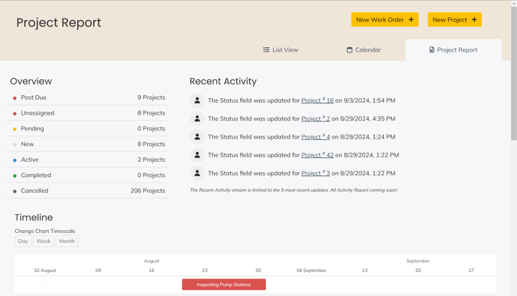517x296 pixels.
Task: Click the Project Report page heading
Action: 59,22
